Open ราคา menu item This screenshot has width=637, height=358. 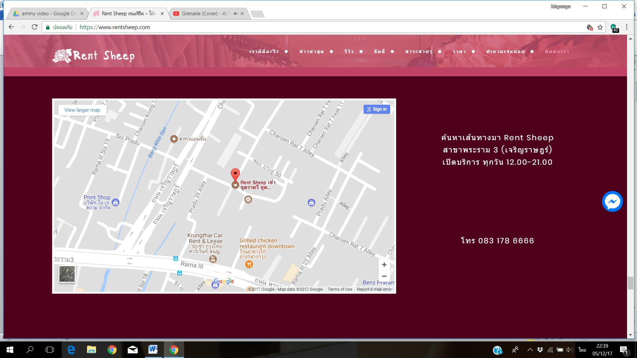point(459,51)
